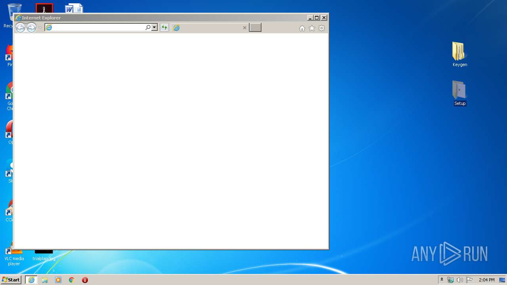
Task: Go to the home page via house icon
Action: click(x=302, y=28)
